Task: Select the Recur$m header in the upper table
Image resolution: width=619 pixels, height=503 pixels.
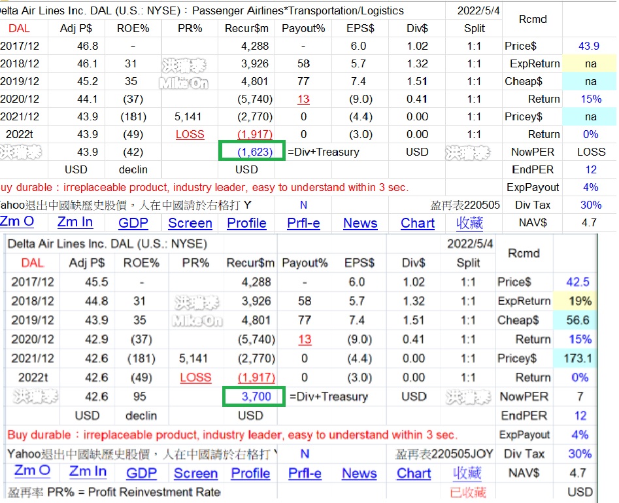Action: pos(246,28)
